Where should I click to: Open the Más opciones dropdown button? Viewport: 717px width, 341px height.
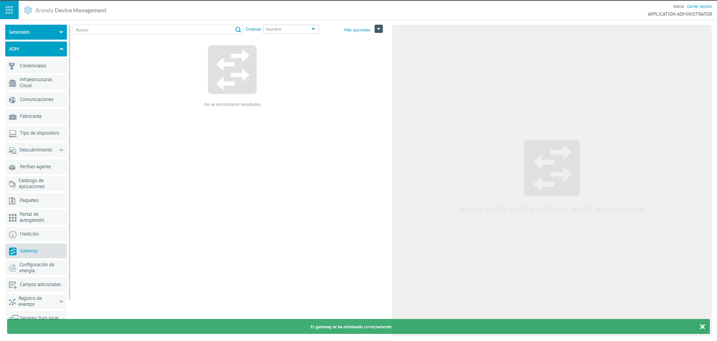click(x=379, y=29)
